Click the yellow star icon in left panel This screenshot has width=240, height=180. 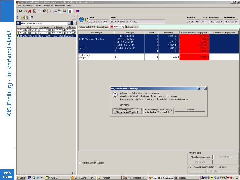point(23,17)
